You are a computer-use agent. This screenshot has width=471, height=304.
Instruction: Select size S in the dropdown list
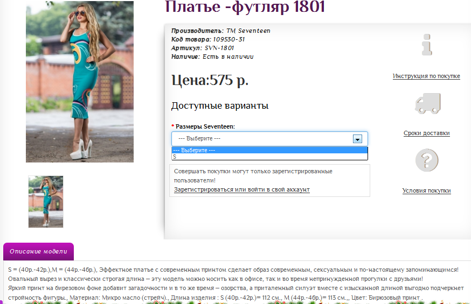[270, 157]
